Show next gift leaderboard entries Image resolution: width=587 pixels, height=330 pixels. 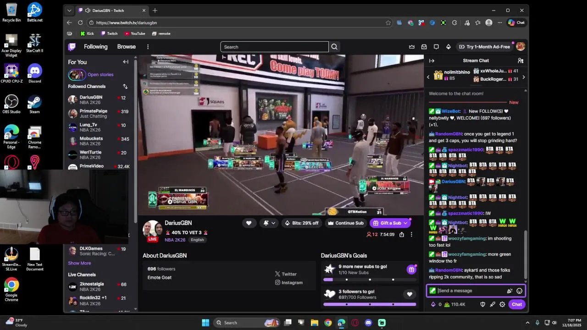click(523, 77)
